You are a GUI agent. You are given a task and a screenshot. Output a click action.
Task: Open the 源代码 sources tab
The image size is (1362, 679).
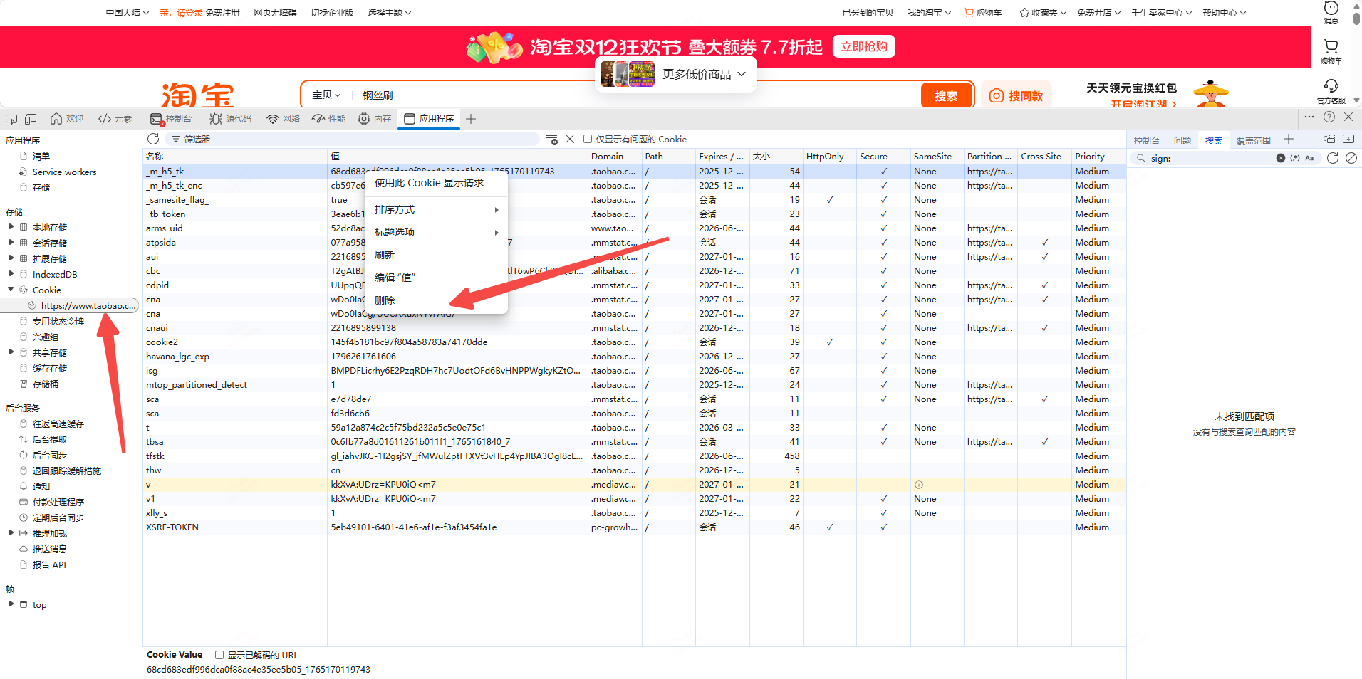pos(231,119)
